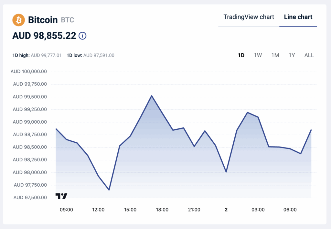
Task: Click the active 1D period button
Action: 241,55
